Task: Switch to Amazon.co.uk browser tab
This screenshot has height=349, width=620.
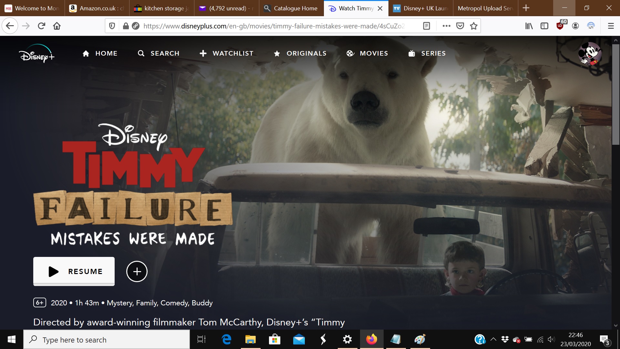Action: (97, 8)
